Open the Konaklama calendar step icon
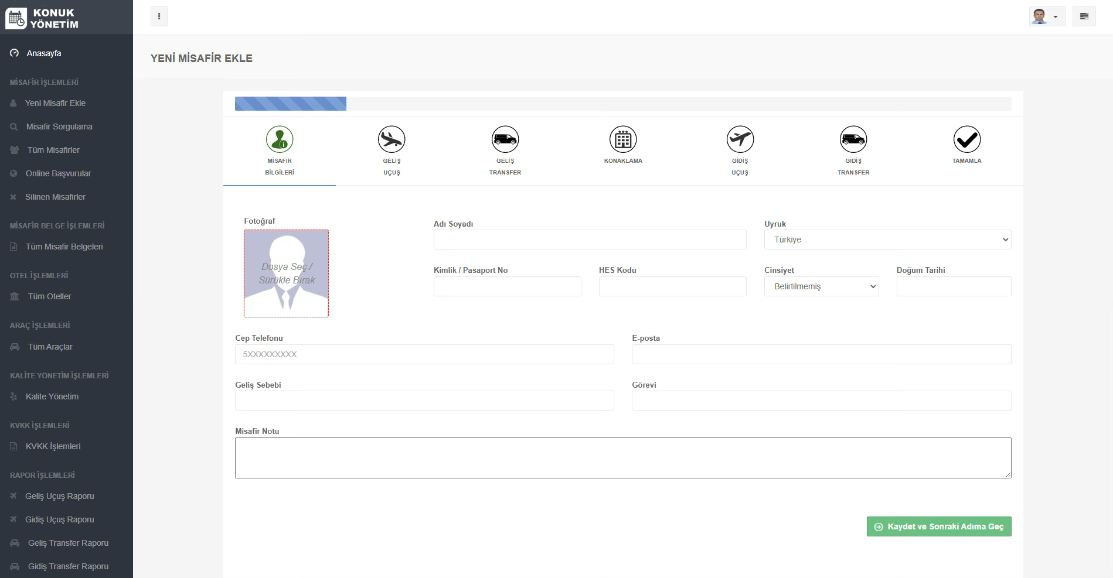 click(623, 139)
